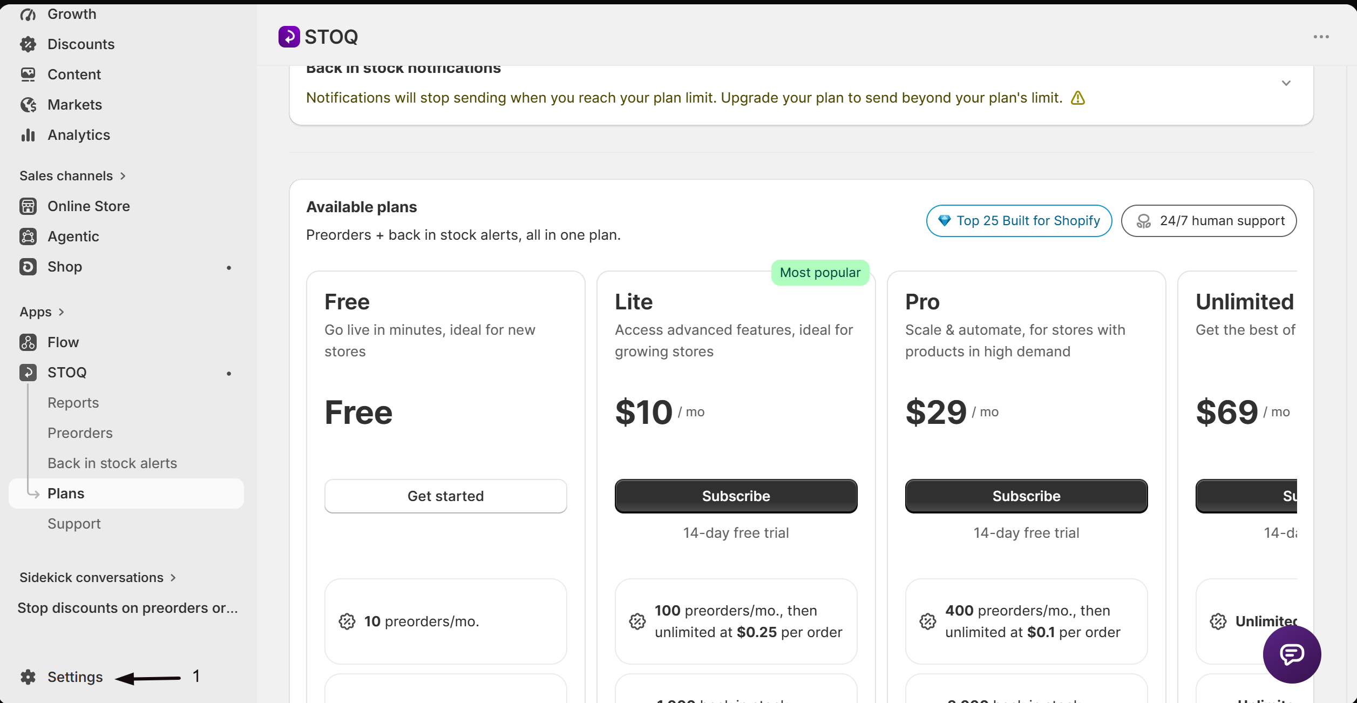Click the headset icon on human support badge
1357x703 pixels.
point(1144,221)
